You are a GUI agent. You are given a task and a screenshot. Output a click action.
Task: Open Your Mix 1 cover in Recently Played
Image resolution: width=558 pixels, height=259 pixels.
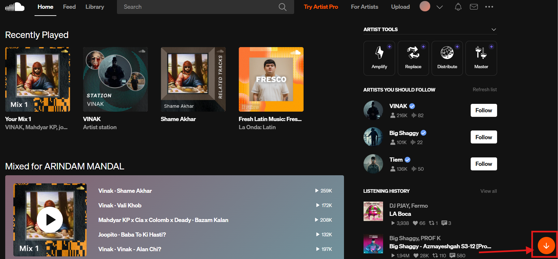pyautogui.click(x=37, y=80)
